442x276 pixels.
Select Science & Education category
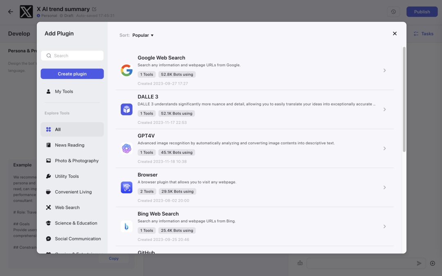coord(76,223)
